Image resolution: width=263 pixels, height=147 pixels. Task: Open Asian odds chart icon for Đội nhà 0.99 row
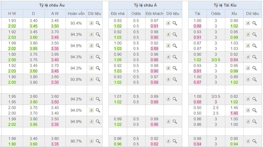168,121
